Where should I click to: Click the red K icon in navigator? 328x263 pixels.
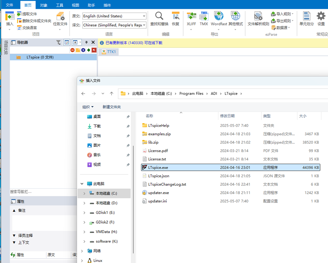(x=94, y=50)
